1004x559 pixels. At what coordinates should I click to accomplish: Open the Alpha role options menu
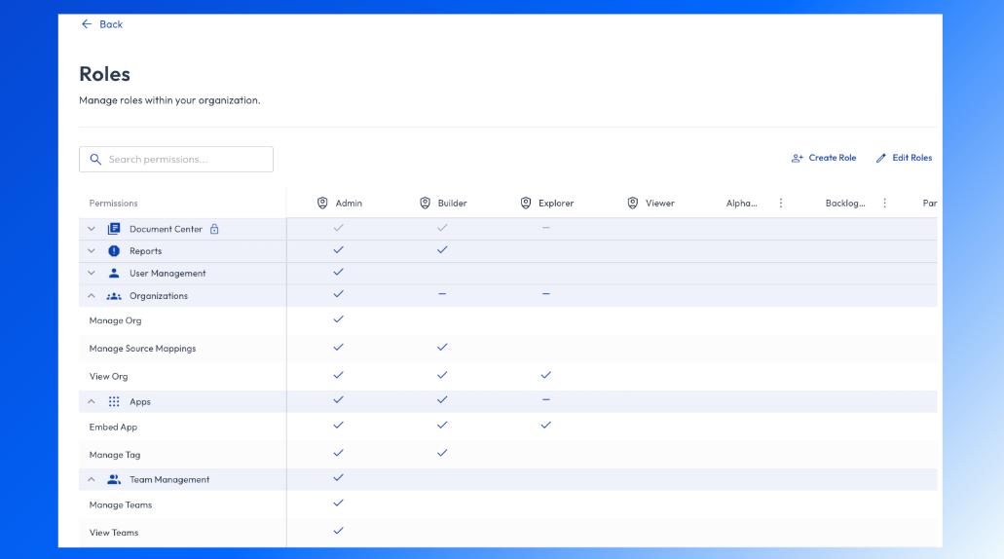(x=781, y=203)
